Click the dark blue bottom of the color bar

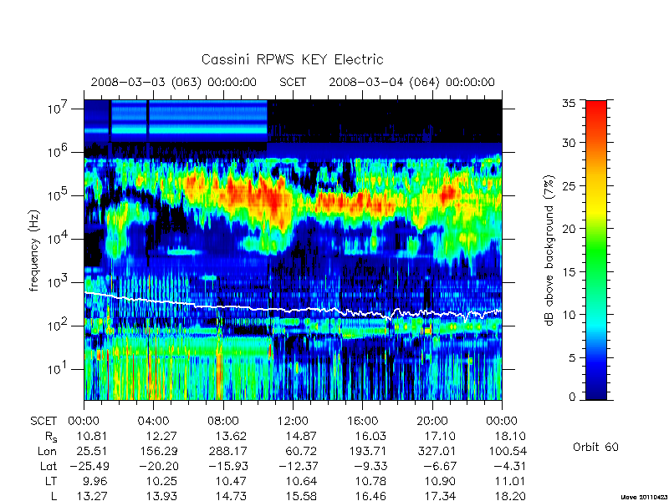click(596, 390)
